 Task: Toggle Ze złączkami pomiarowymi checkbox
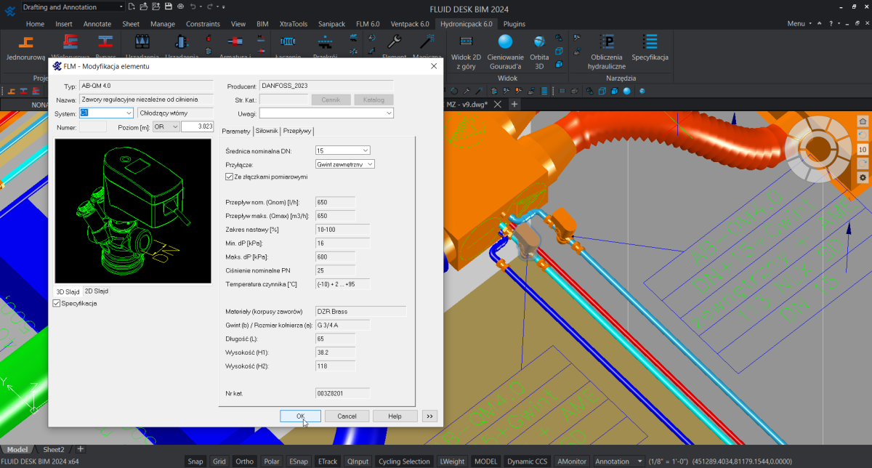click(x=230, y=177)
